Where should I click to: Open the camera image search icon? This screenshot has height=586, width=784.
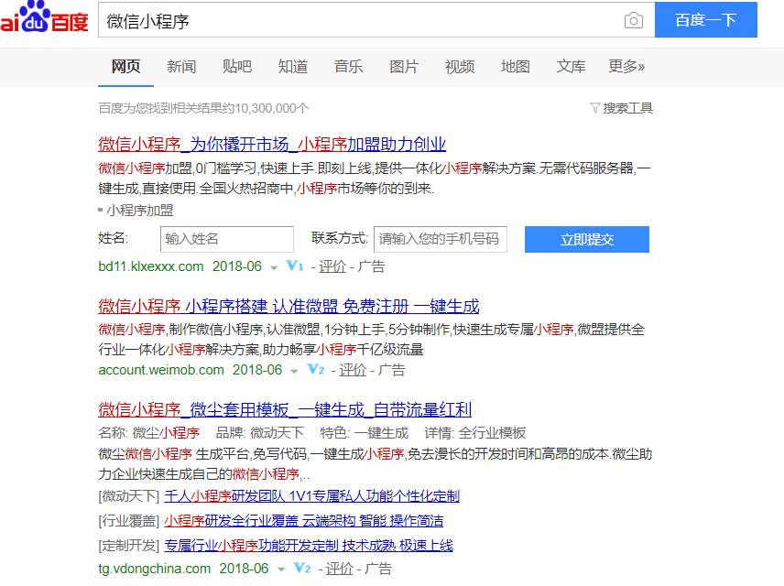[x=634, y=20]
